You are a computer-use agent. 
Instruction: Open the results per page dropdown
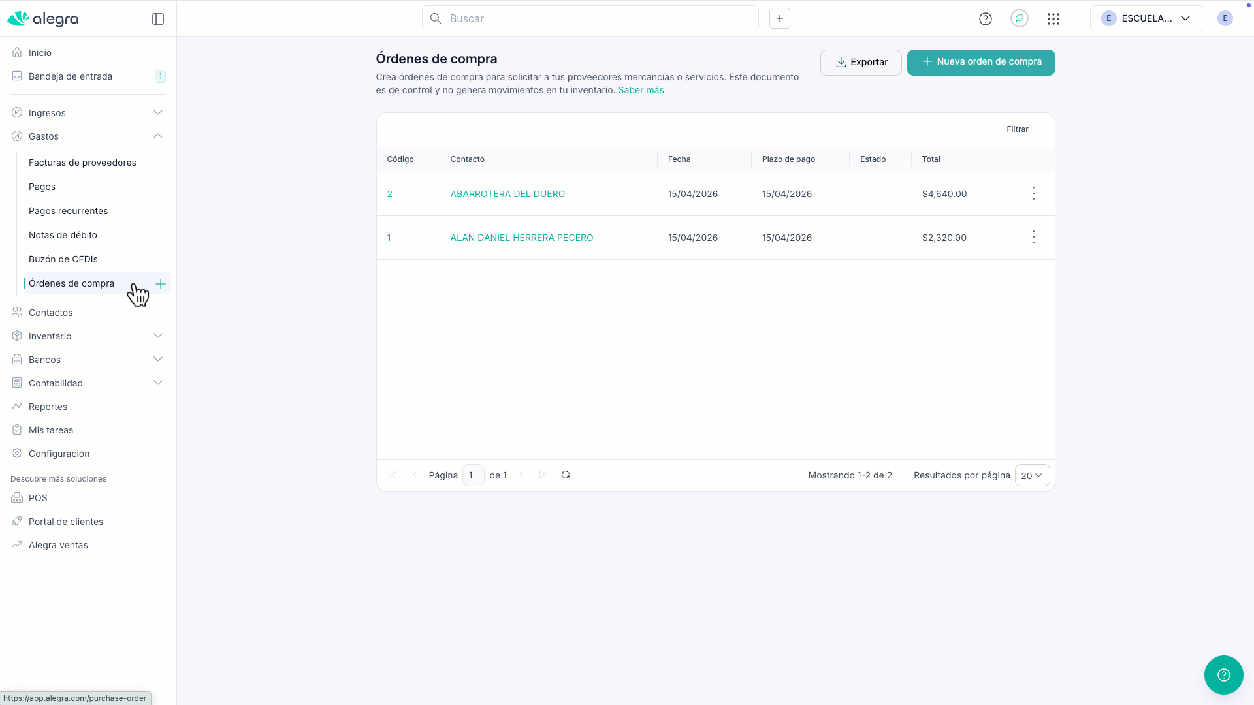click(1031, 475)
